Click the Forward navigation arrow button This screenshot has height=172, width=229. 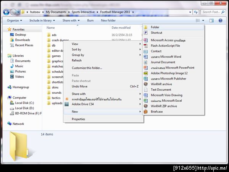pos(13,12)
